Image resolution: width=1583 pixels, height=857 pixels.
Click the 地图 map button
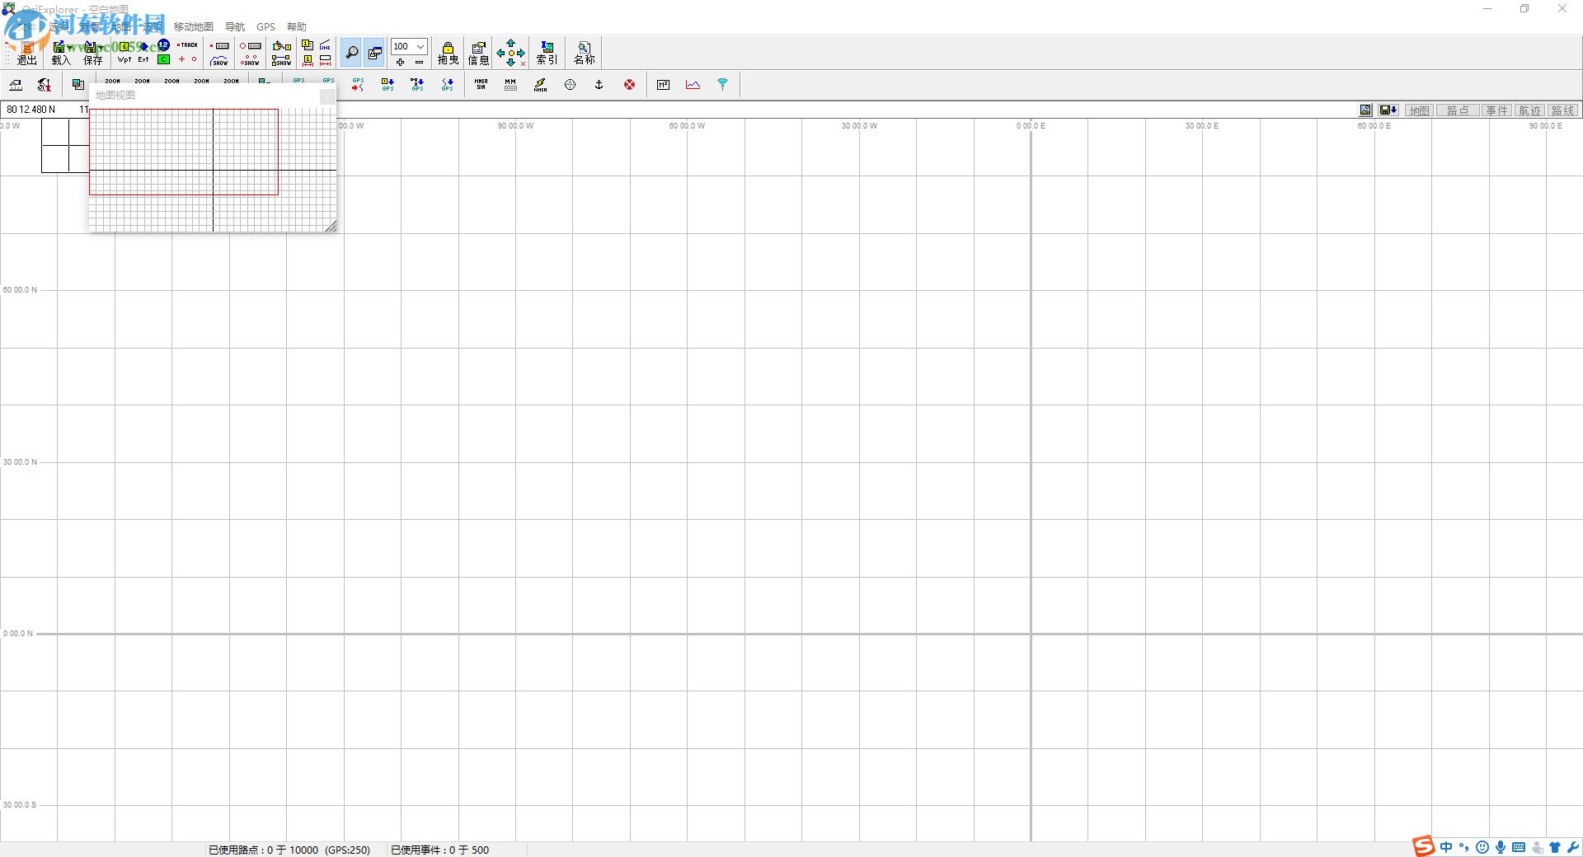pyautogui.click(x=1419, y=110)
